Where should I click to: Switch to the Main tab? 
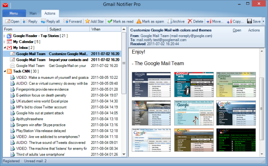click(x=33, y=13)
